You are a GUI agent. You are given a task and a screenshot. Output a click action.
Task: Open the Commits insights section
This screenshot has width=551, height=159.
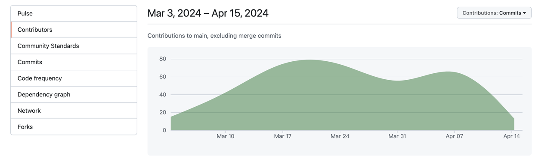[x=74, y=62]
